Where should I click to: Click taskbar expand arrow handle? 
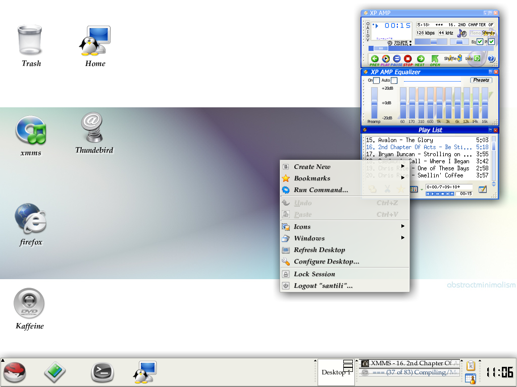pyautogui.click(x=357, y=361)
